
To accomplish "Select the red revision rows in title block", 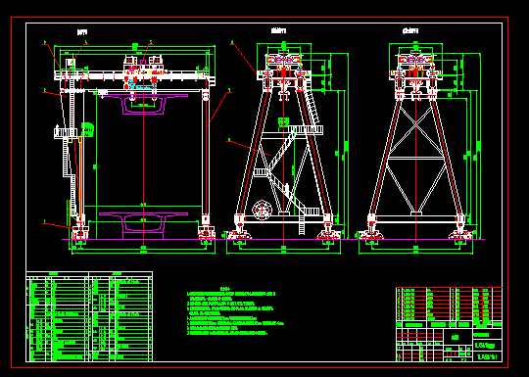I will point(449,305).
